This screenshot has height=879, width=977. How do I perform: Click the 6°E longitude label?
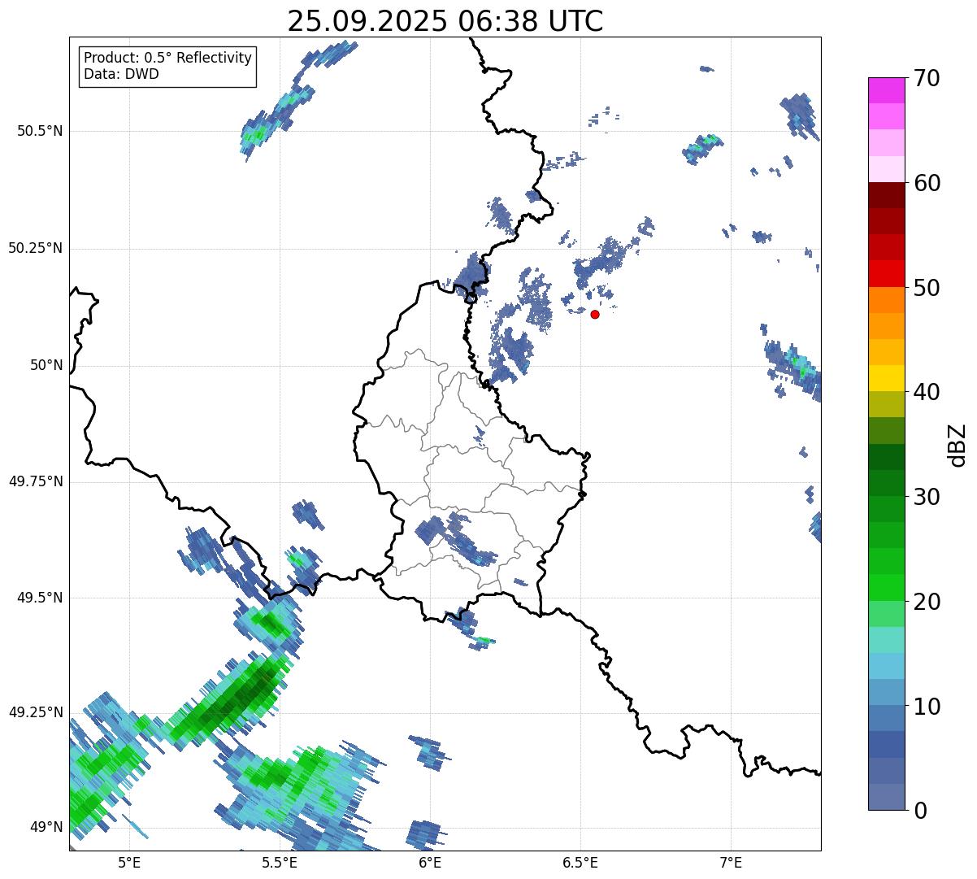coord(430,862)
